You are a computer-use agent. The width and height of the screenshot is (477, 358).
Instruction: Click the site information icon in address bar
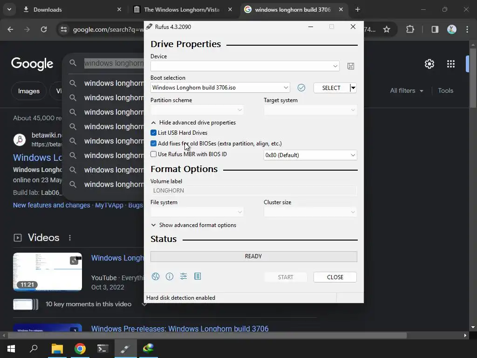pyautogui.click(x=63, y=29)
